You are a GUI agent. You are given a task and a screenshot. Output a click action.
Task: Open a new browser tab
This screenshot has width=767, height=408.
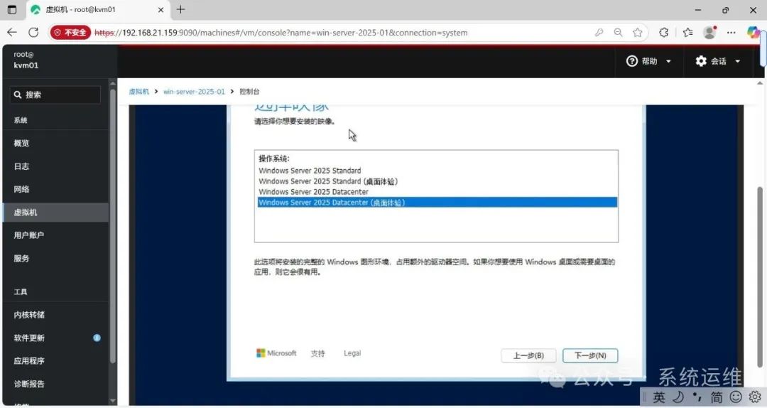point(180,9)
